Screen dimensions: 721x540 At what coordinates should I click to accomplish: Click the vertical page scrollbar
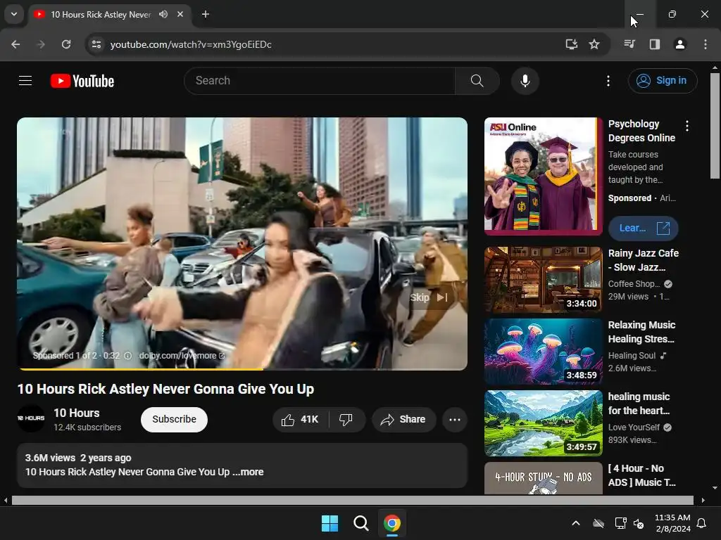click(715, 126)
